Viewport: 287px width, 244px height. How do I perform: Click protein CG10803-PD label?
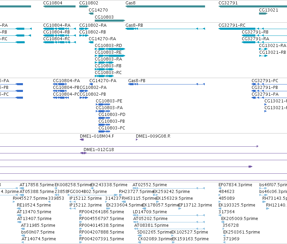pyautogui.click(x=112, y=115)
